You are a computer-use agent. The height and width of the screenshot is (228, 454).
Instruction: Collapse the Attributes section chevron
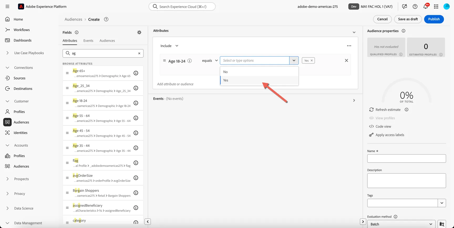pyautogui.click(x=354, y=32)
